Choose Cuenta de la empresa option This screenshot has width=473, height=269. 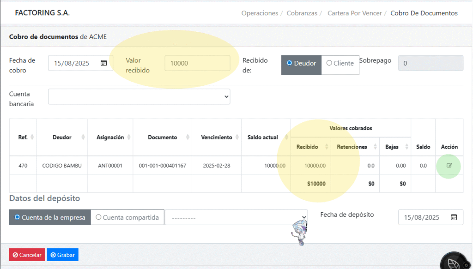(x=50, y=217)
